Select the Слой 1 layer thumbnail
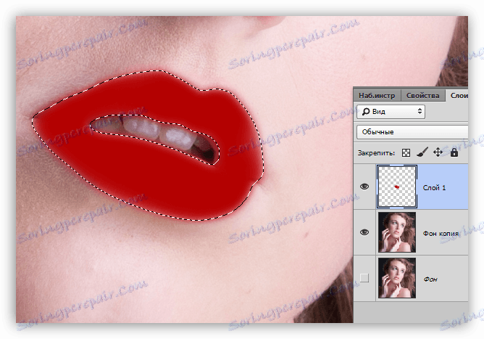 point(396,187)
